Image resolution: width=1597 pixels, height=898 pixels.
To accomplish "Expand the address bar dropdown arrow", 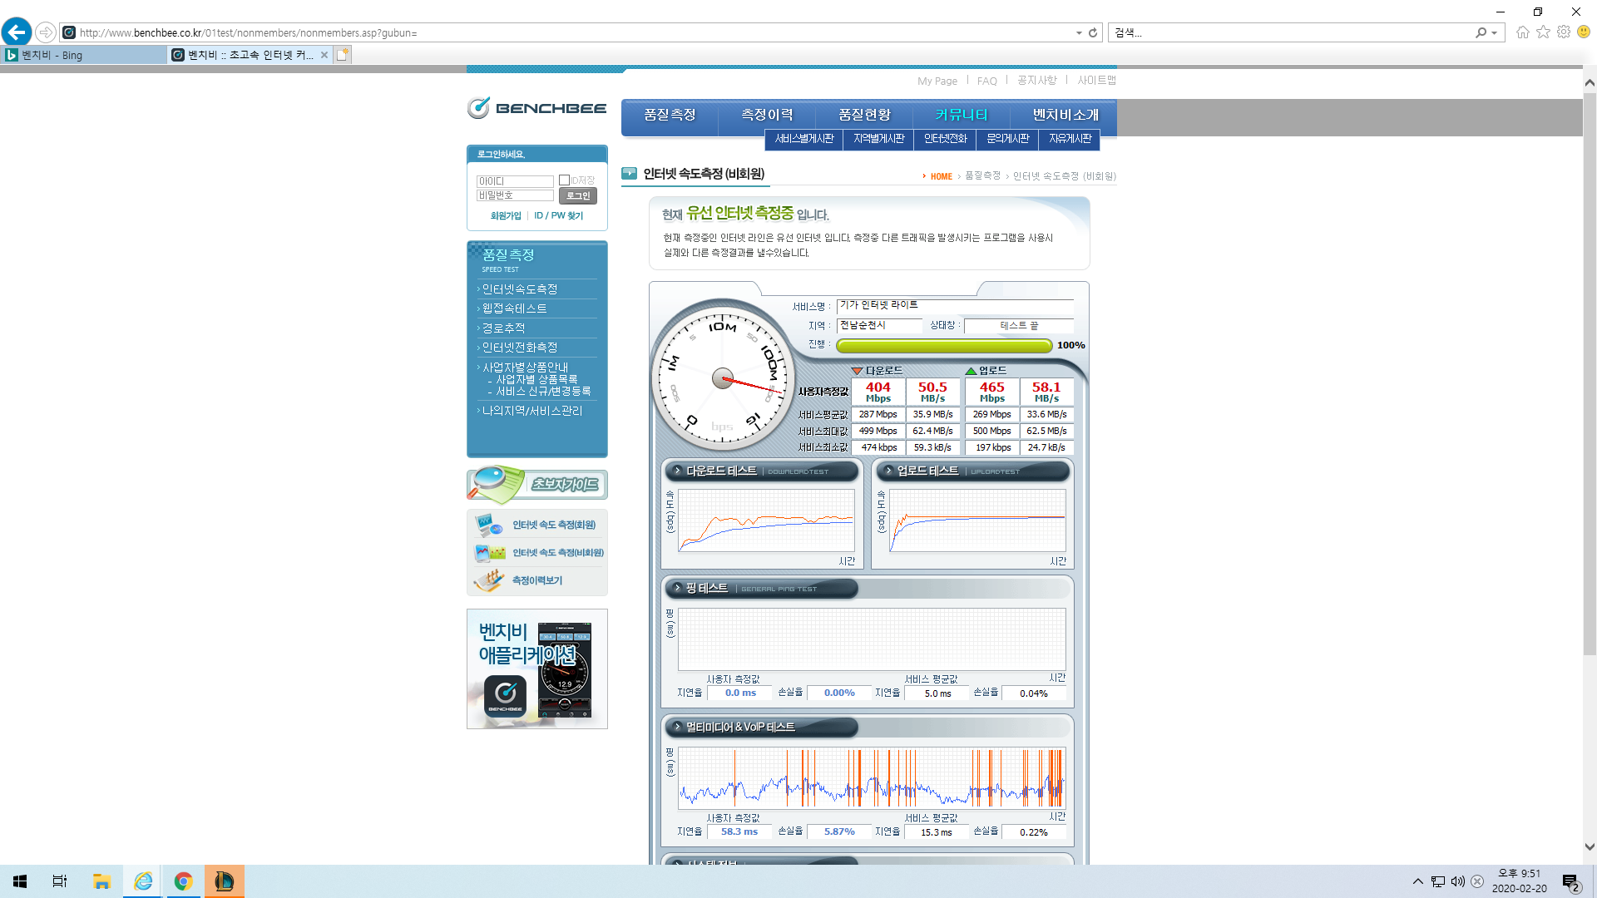I will pyautogui.click(x=1079, y=32).
